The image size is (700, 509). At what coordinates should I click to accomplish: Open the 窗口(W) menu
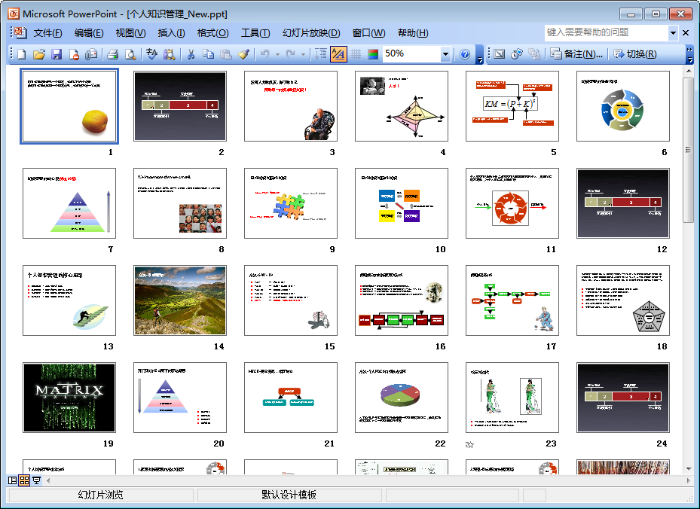(x=368, y=33)
